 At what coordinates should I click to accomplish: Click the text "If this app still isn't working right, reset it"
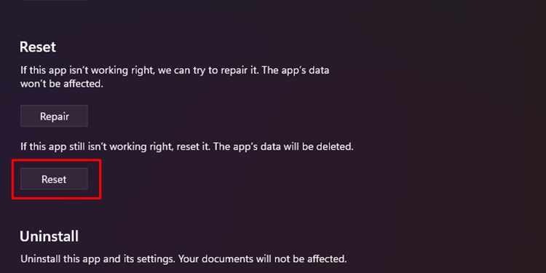115,146
